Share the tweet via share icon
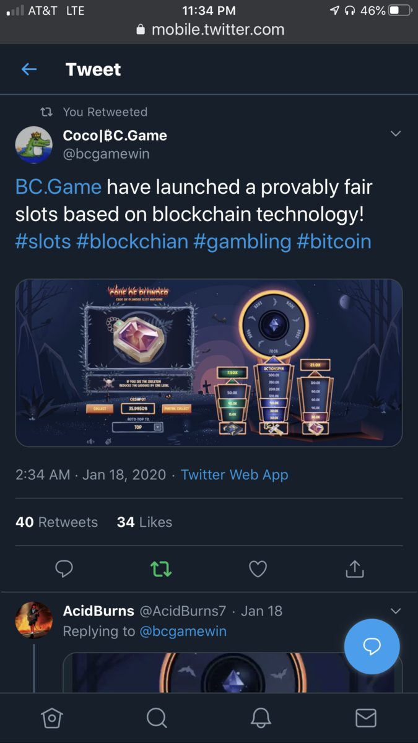Image resolution: width=418 pixels, height=743 pixels. 354,568
